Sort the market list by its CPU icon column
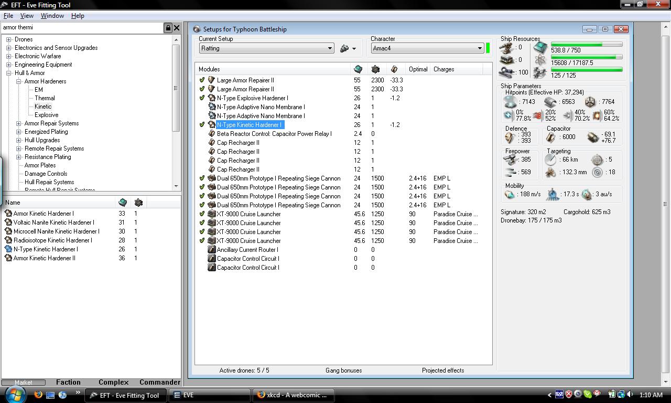This screenshot has width=671, height=403. (123, 203)
